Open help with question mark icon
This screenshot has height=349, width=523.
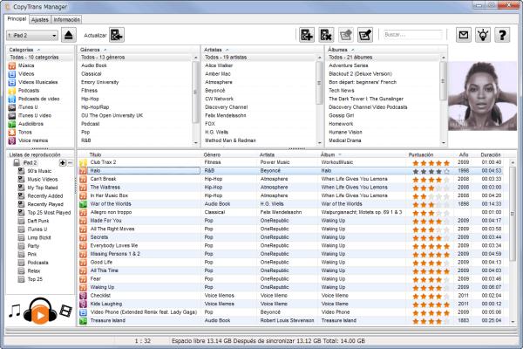(x=502, y=35)
